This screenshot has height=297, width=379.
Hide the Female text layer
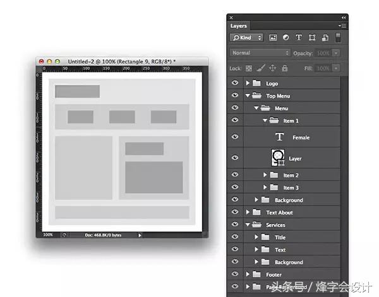point(235,137)
